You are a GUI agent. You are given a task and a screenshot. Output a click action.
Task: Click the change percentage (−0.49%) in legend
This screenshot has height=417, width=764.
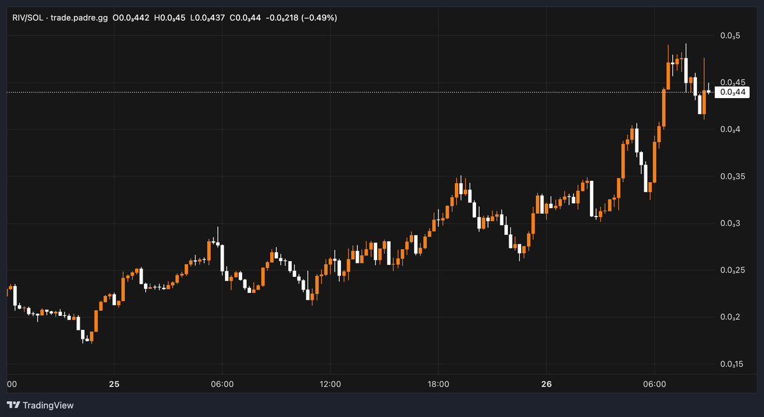coord(319,18)
